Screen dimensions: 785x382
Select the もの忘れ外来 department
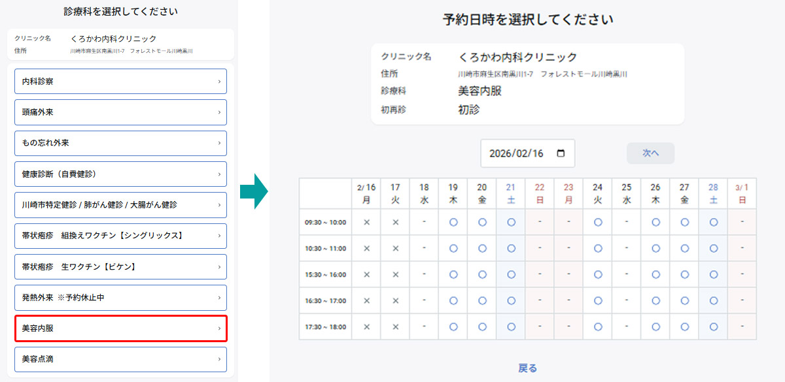click(120, 143)
